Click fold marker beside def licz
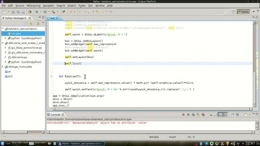The image size is (260, 146). click(51, 76)
